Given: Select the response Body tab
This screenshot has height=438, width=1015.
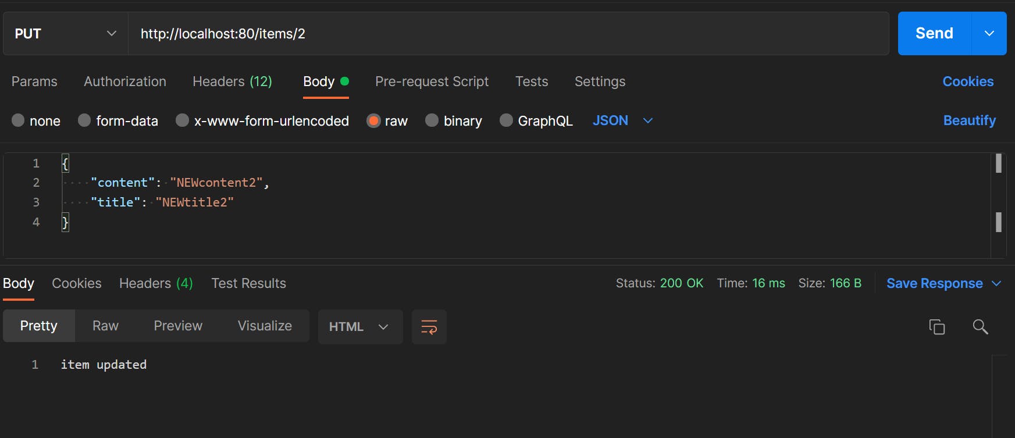Looking at the screenshot, I should pyautogui.click(x=19, y=283).
